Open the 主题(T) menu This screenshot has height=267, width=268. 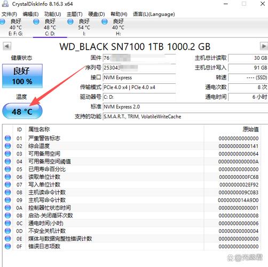pos(75,14)
